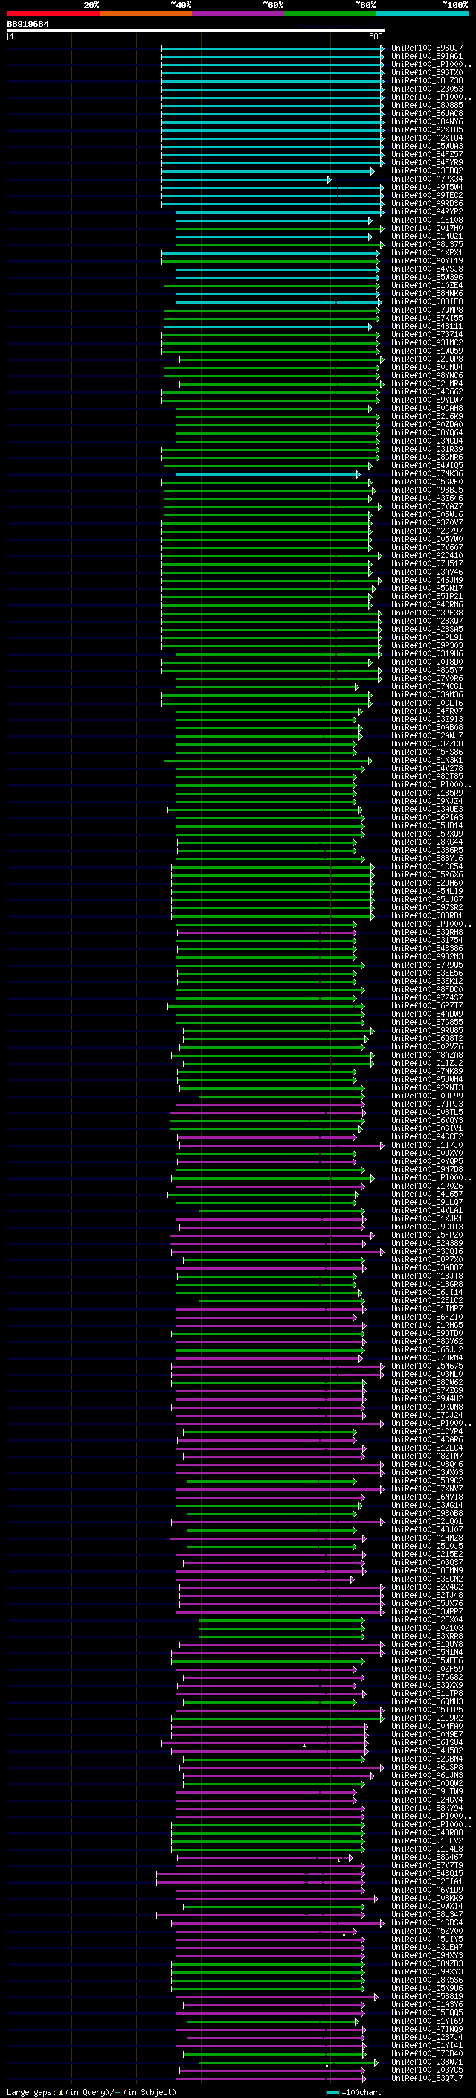The width and height of the screenshot is (476, 2098).
Task: Click hit label UniRef100_B1YI69
Action: tap(426, 2021)
